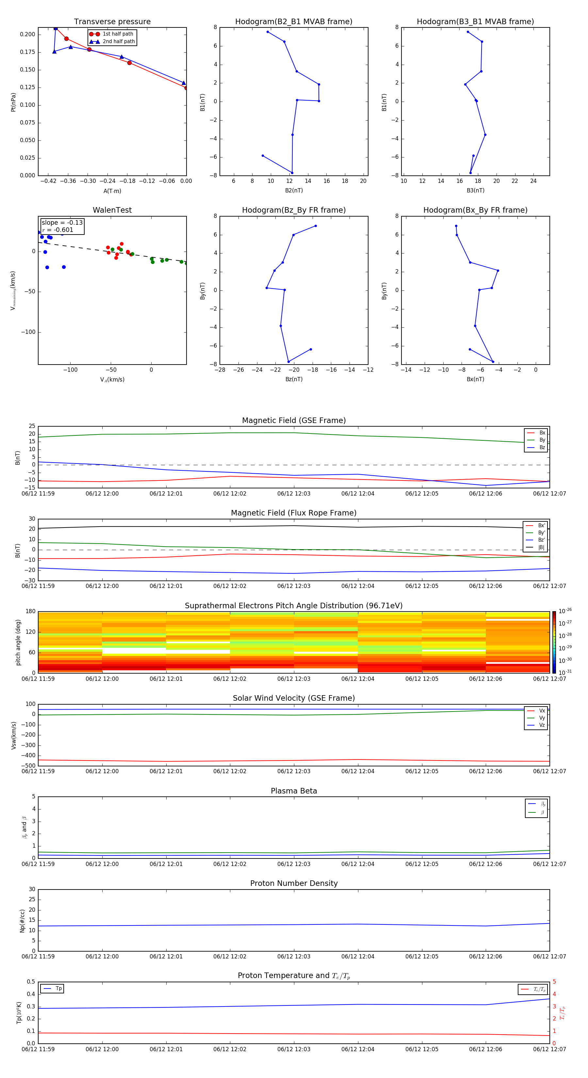Click the By legend entry in GSE magnetic field plot
Image resolution: width=588 pixels, height=1078 pixels.
click(536, 440)
